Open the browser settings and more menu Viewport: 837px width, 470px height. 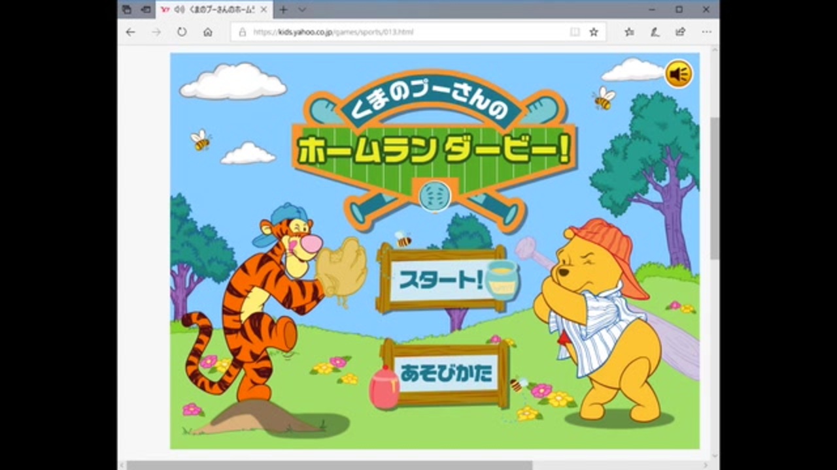point(706,31)
